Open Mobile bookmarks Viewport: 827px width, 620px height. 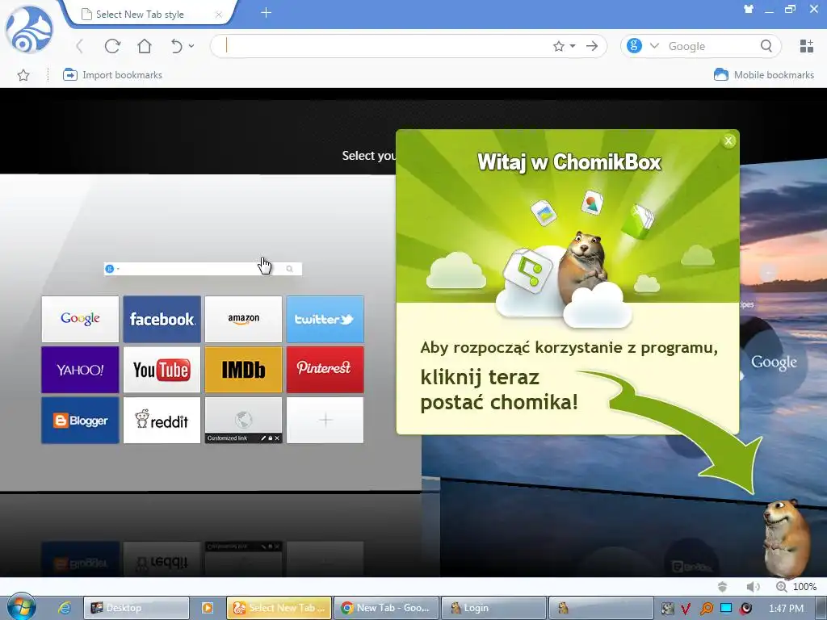(x=764, y=75)
